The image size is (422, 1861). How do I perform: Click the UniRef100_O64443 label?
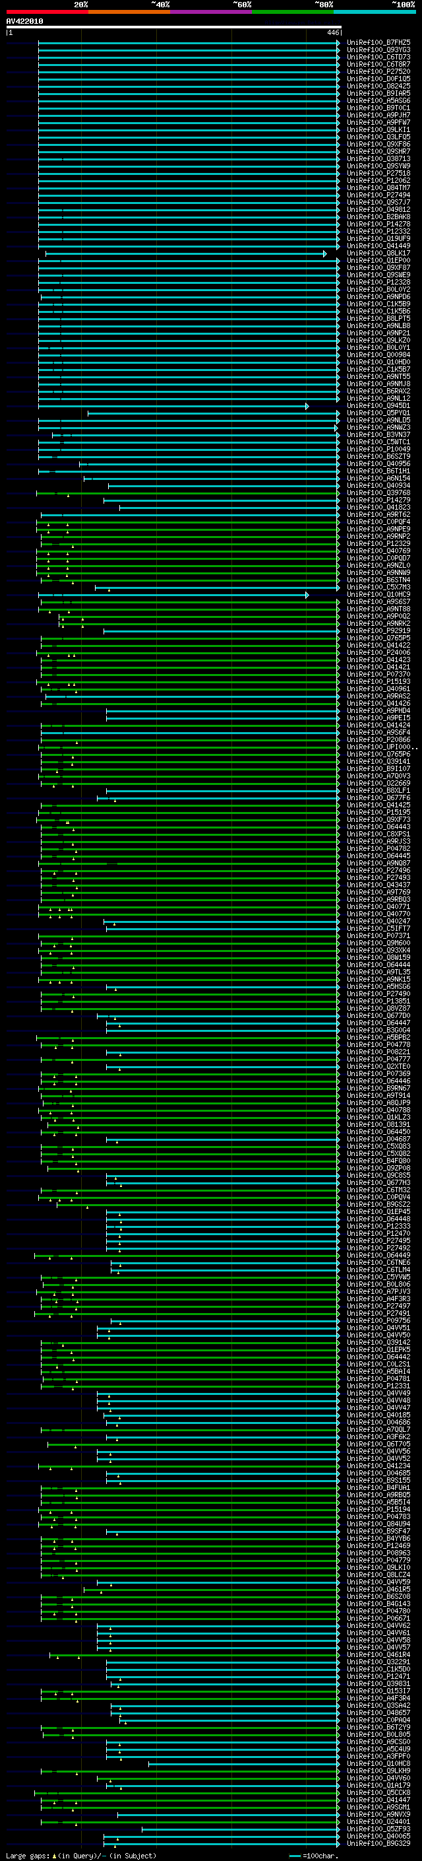tap(378, 827)
